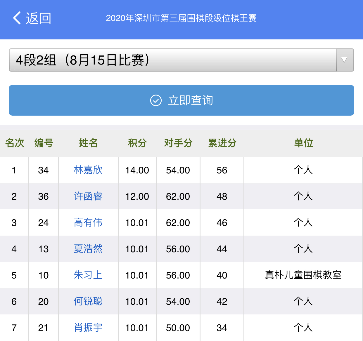This screenshot has height=341, width=363.
Task: View player 夏浩然 record
Action: (88, 249)
